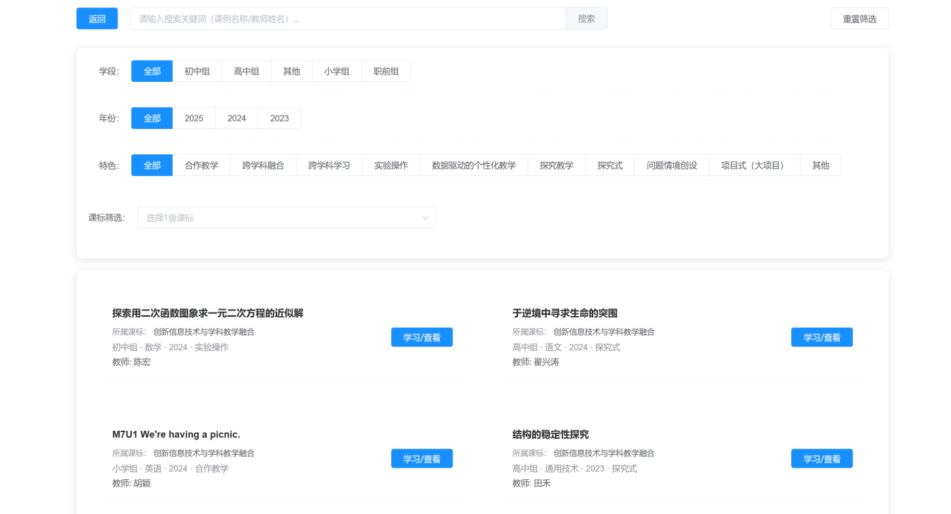Click the keyword search input field
Image resolution: width=951 pixels, height=514 pixels.
point(347,18)
